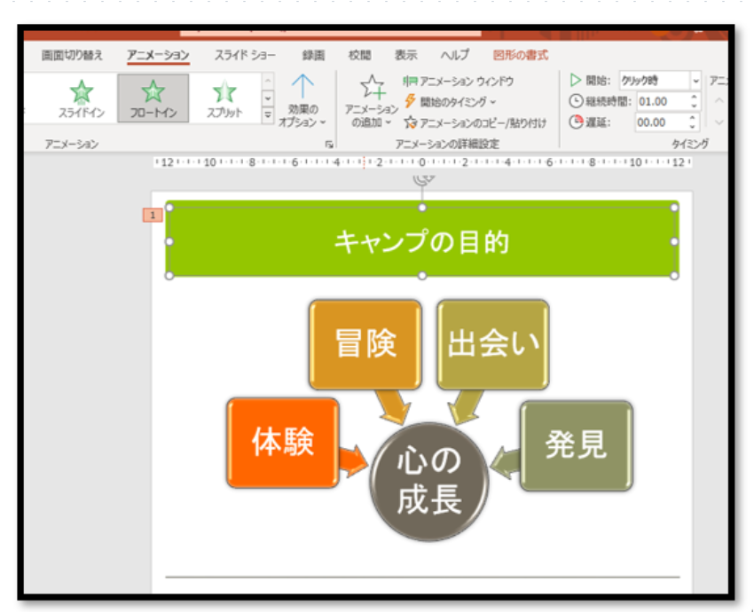Select the フロートイン animation effect

[153, 98]
